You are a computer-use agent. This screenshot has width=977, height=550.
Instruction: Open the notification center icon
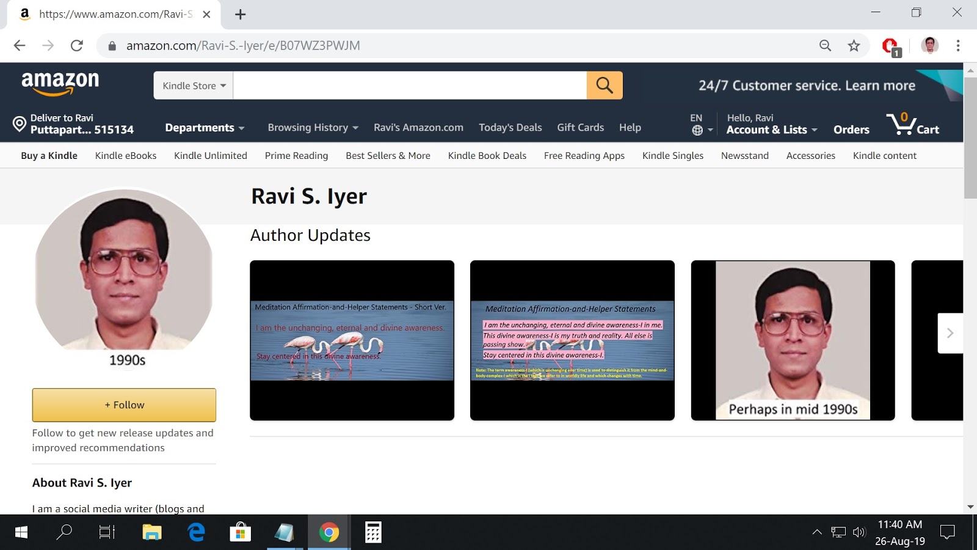click(947, 532)
